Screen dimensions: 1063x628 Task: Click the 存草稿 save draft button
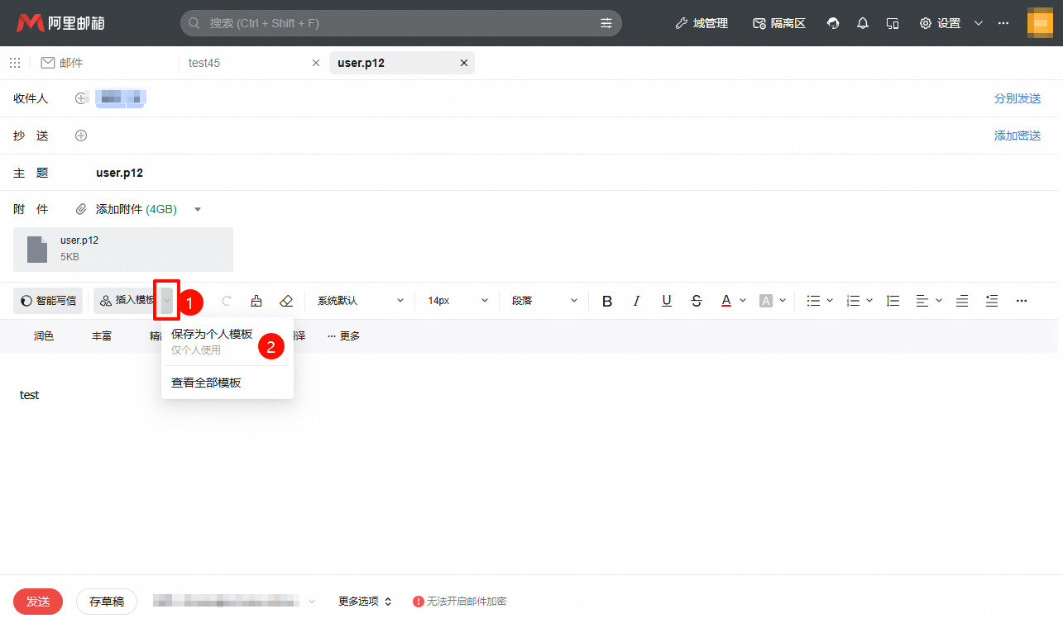pyautogui.click(x=107, y=602)
